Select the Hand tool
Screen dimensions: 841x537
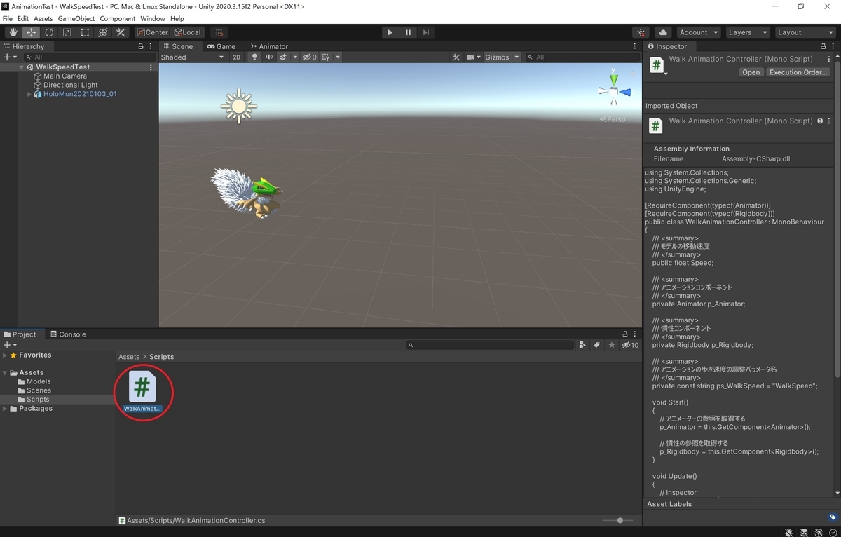pos(13,32)
